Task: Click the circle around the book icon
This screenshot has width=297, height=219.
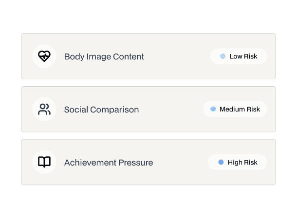Action: 44,162
